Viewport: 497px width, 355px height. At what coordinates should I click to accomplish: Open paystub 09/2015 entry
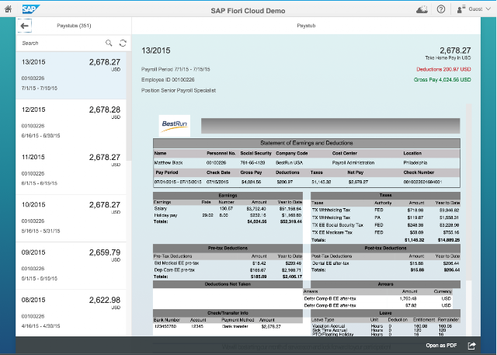(71, 266)
